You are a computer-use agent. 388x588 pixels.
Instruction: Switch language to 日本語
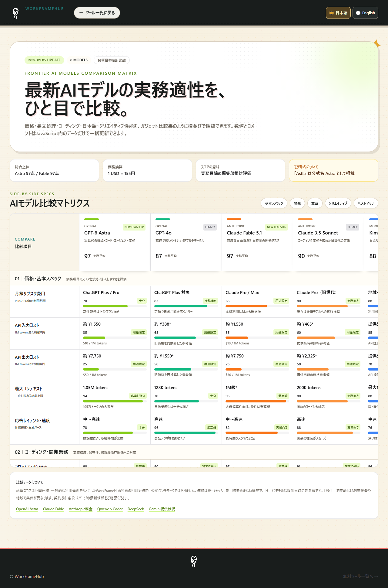pyautogui.click(x=338, y=13)
